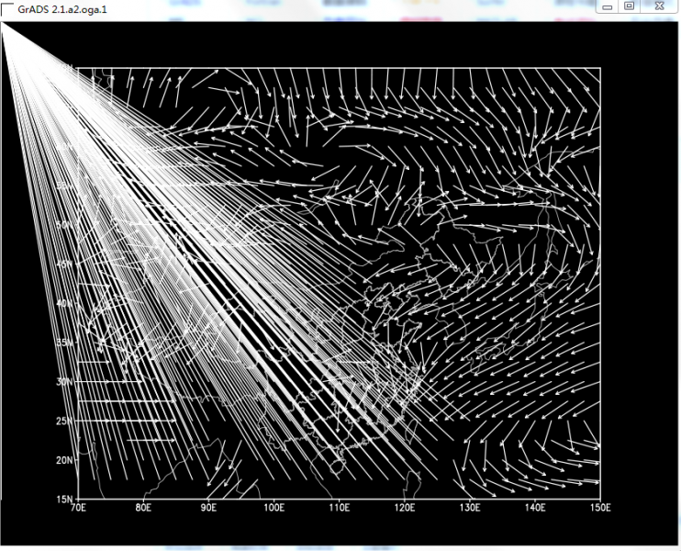Select the 120E axis label

[x=404, y=508]
